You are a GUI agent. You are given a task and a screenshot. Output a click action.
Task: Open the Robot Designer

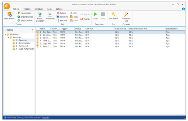pyautogui.click(x=40, y=17)
